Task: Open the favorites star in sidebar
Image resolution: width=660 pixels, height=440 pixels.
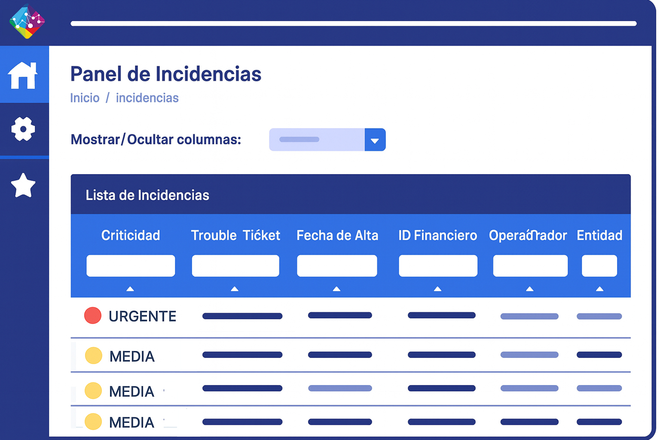Action: (x=23, y=186)
